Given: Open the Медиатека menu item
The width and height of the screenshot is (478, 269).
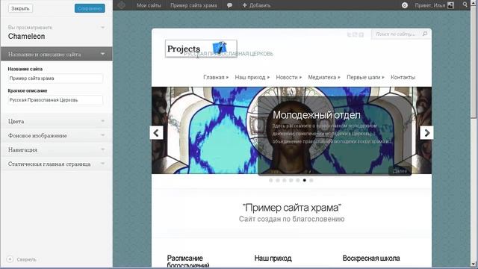Looking at the screenshot, I should coord(324,78).
